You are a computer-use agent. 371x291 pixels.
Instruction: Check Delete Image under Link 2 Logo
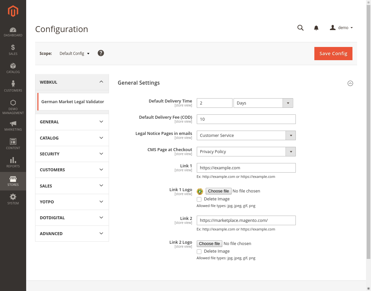pos(199,252)
